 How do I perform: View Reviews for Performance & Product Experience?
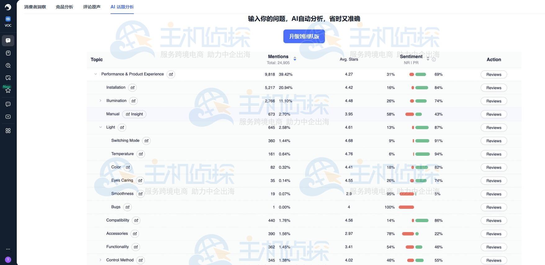tap(494, 74)
